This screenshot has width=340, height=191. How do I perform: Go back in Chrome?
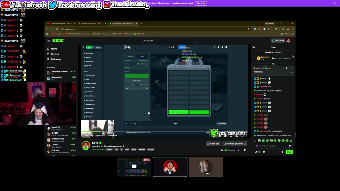click(x=47, y=29)
